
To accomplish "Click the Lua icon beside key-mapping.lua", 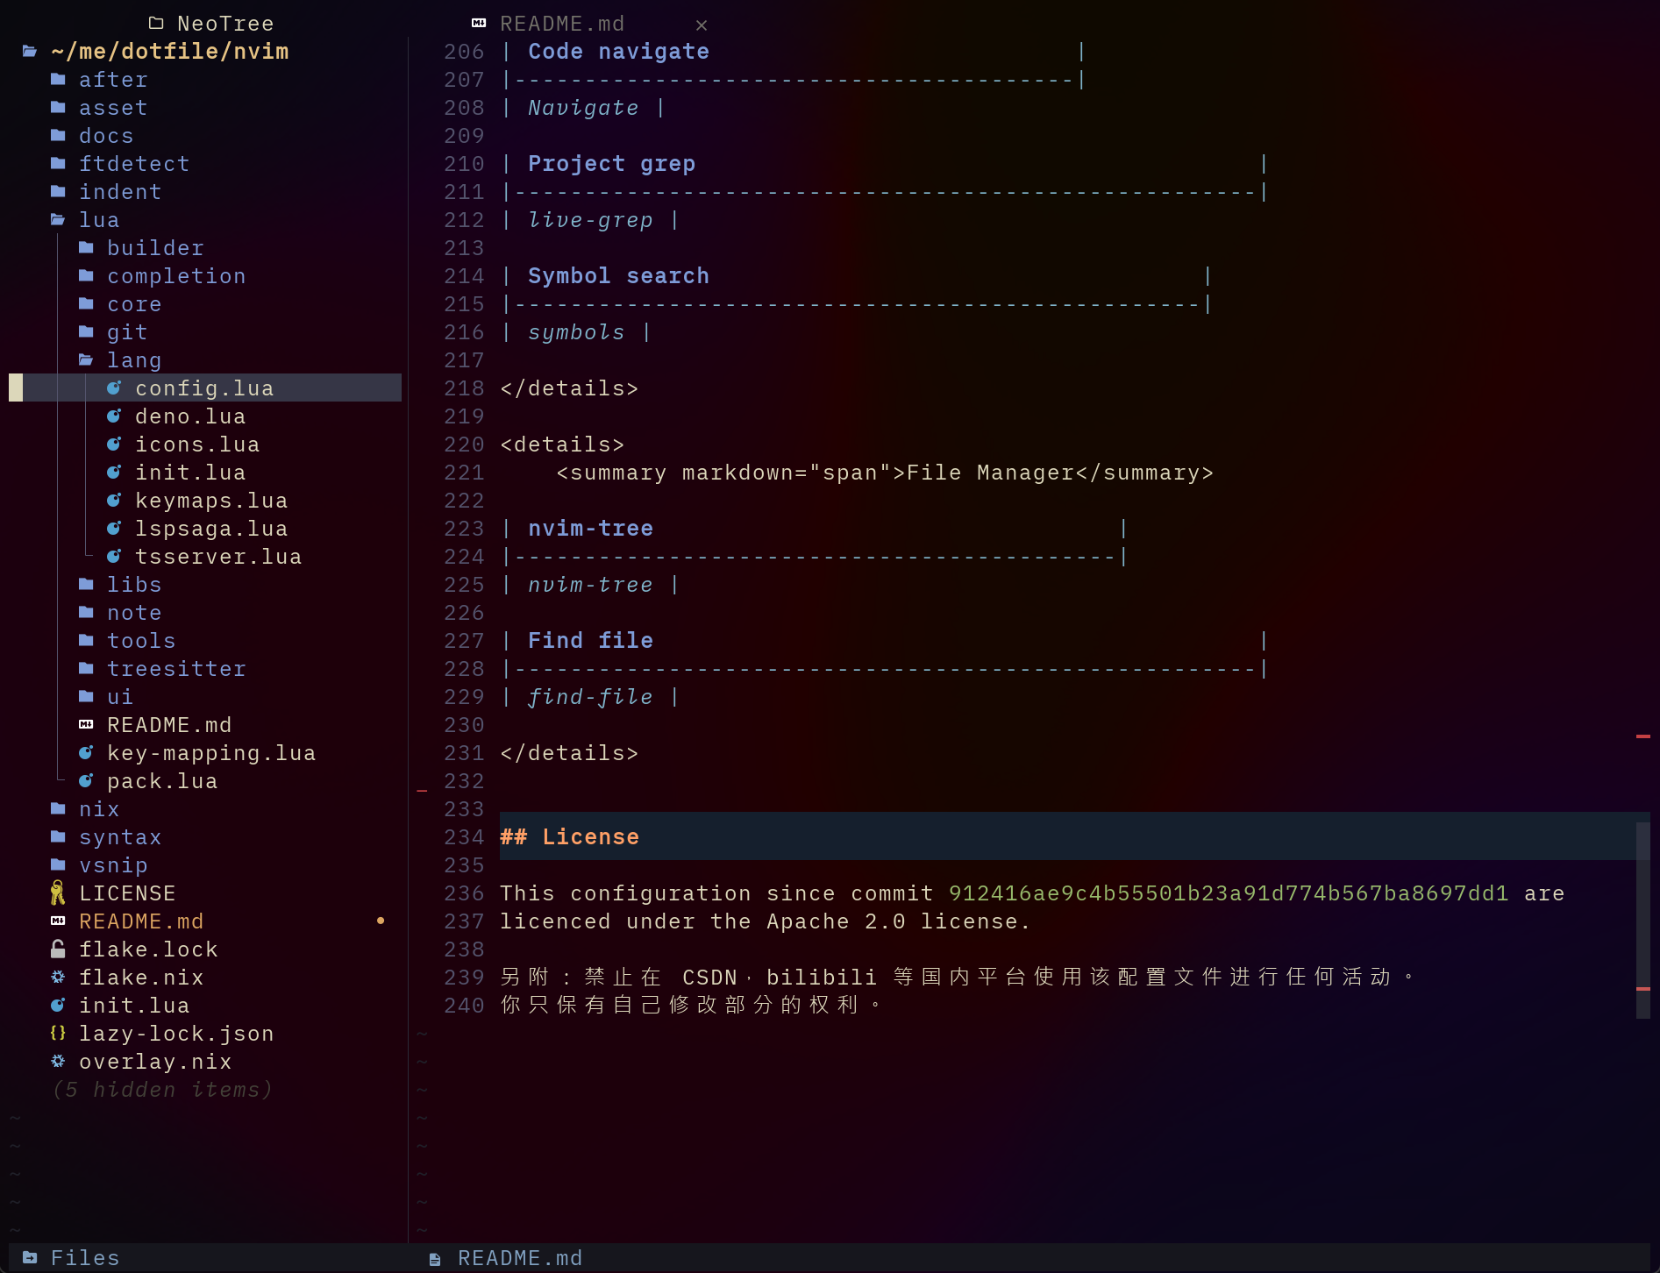I will 86,752.
